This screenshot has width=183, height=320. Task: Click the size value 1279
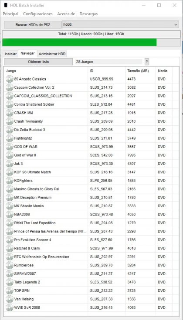pyautogui.click(x=131, y=223)
